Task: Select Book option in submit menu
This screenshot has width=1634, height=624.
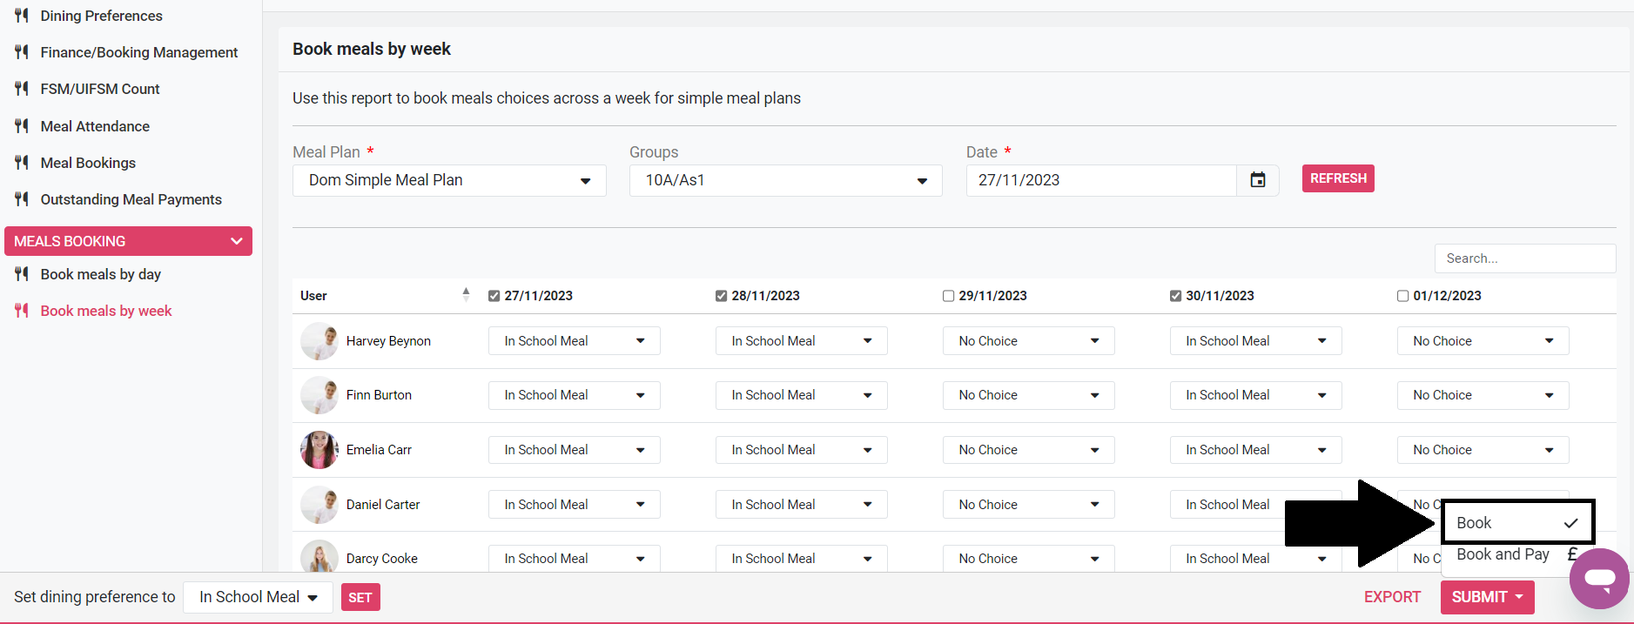Action: (1516, 523)
